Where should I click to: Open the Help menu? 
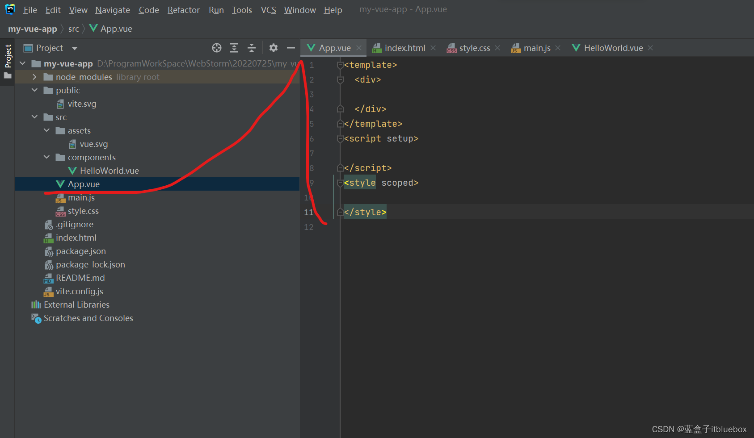333,10
